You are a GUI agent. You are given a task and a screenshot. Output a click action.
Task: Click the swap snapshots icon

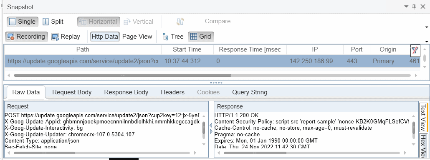180,22
